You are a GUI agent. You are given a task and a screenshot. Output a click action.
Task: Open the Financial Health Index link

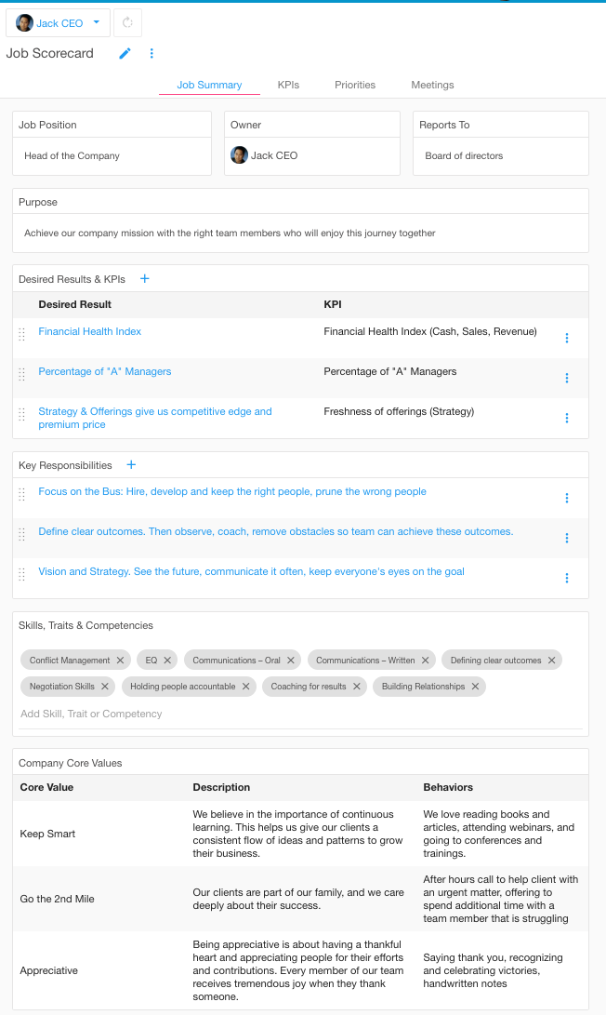pos(90,331)
